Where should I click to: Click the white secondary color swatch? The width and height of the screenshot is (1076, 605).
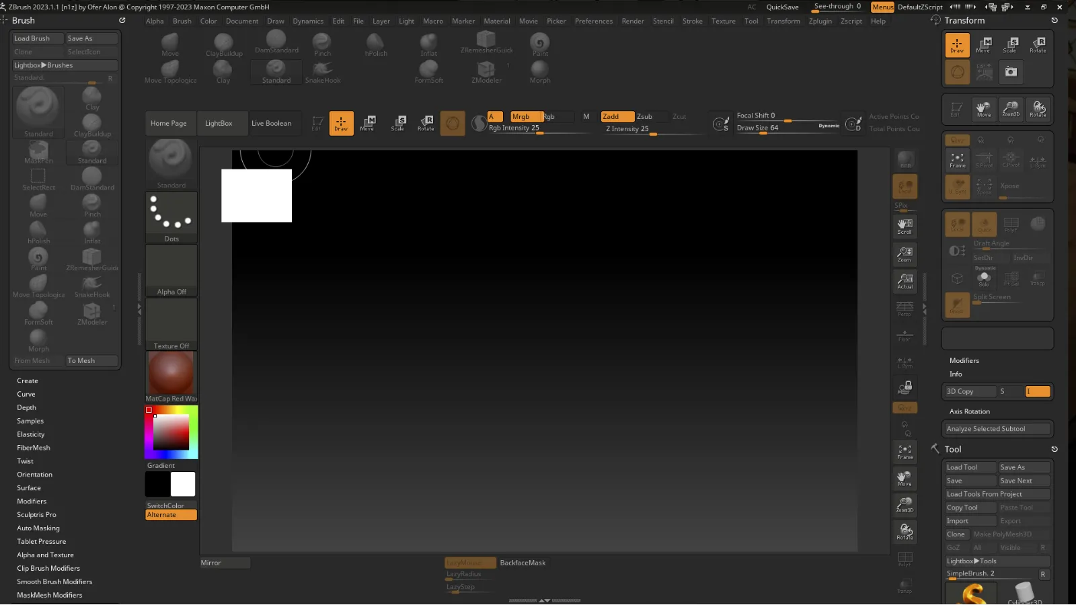[183, 484]
